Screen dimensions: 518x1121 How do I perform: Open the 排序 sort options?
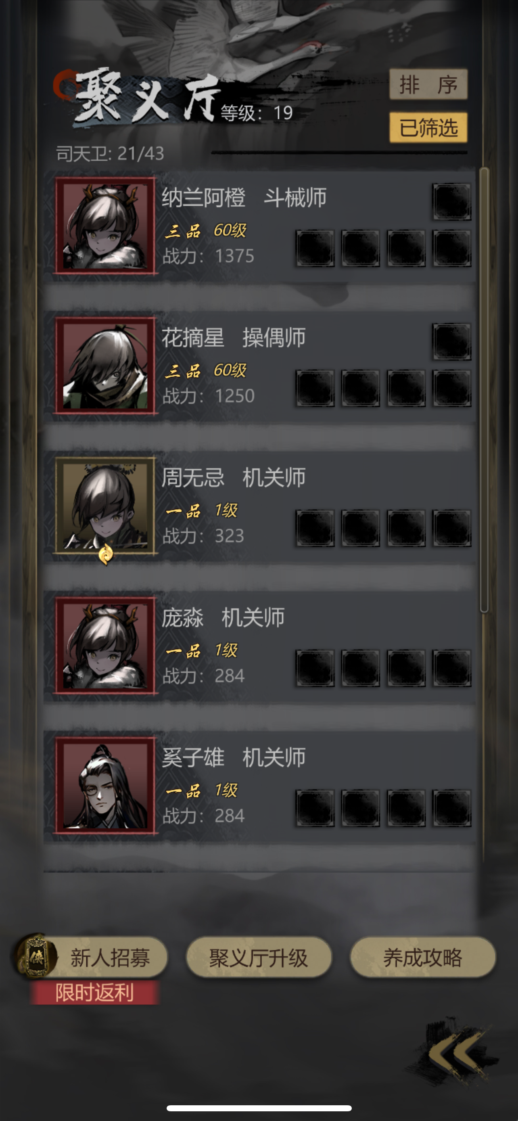point(428,84)
